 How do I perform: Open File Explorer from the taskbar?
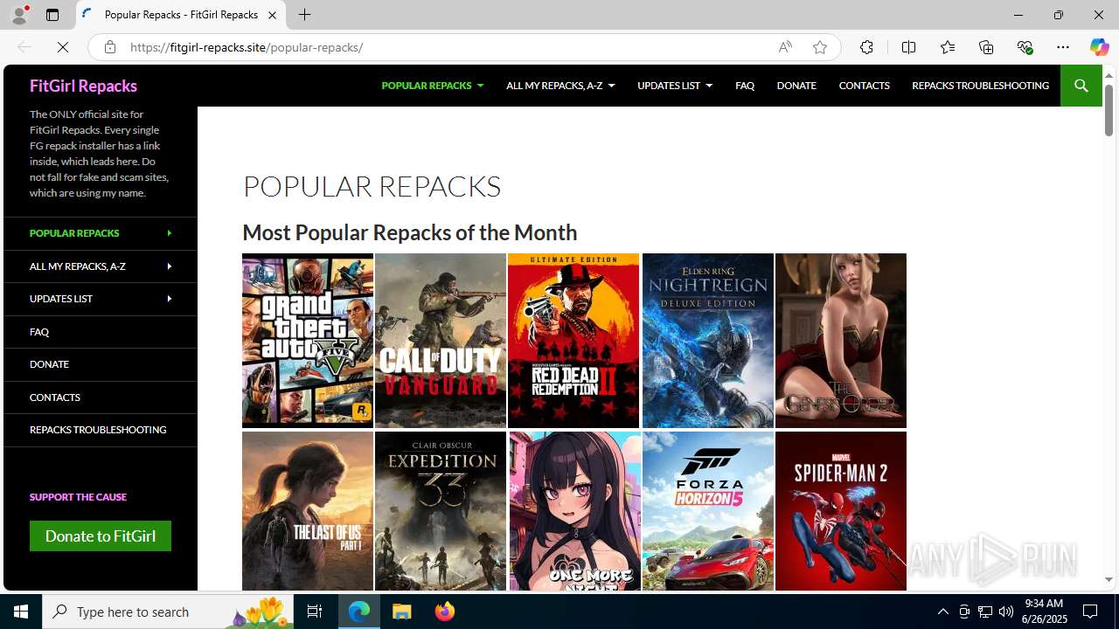pos(402,612)
